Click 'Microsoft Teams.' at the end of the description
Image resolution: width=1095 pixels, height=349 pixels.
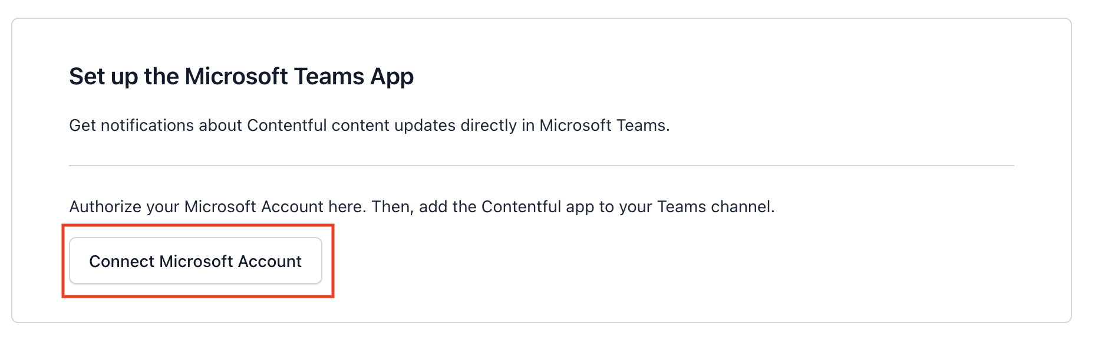coord(604,126)
